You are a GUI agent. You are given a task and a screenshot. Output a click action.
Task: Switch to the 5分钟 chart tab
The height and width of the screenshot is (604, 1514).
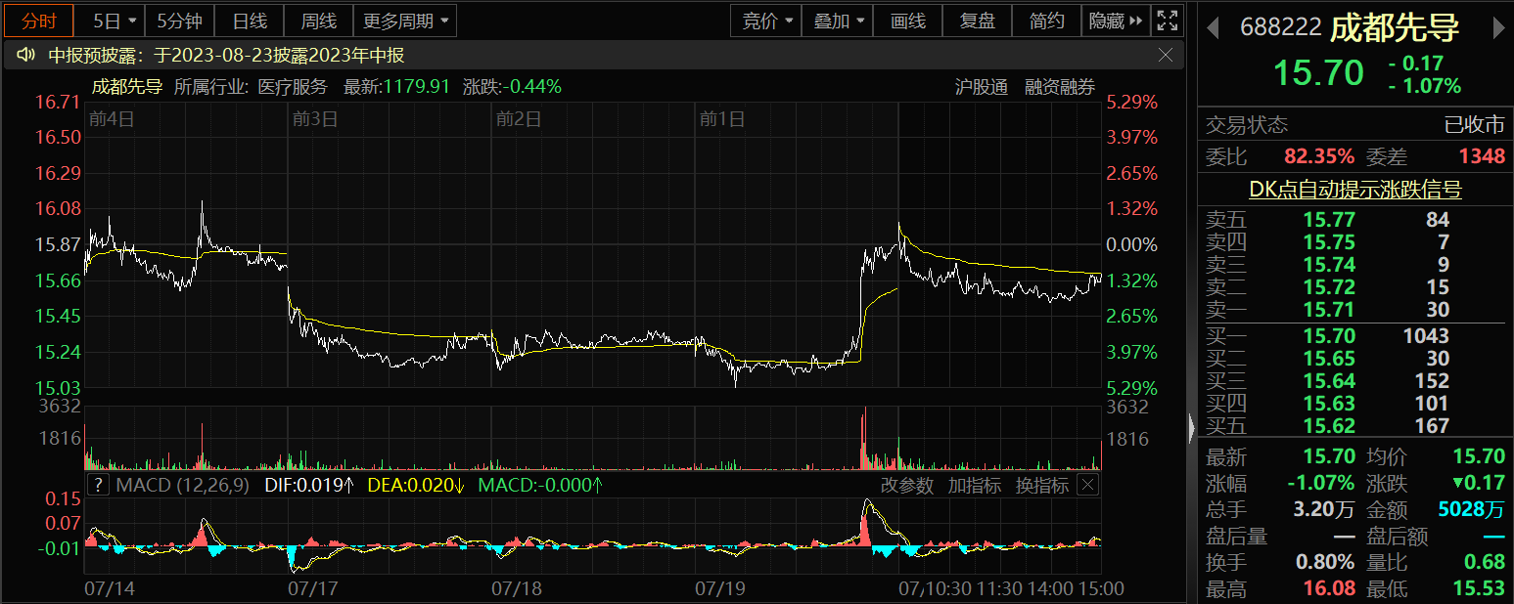[x=180, y=21]
